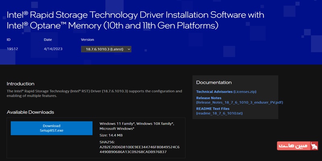Click the SHA256 hash value
Image resolution: width=322 pixels, height=161 pixels.
139,150
